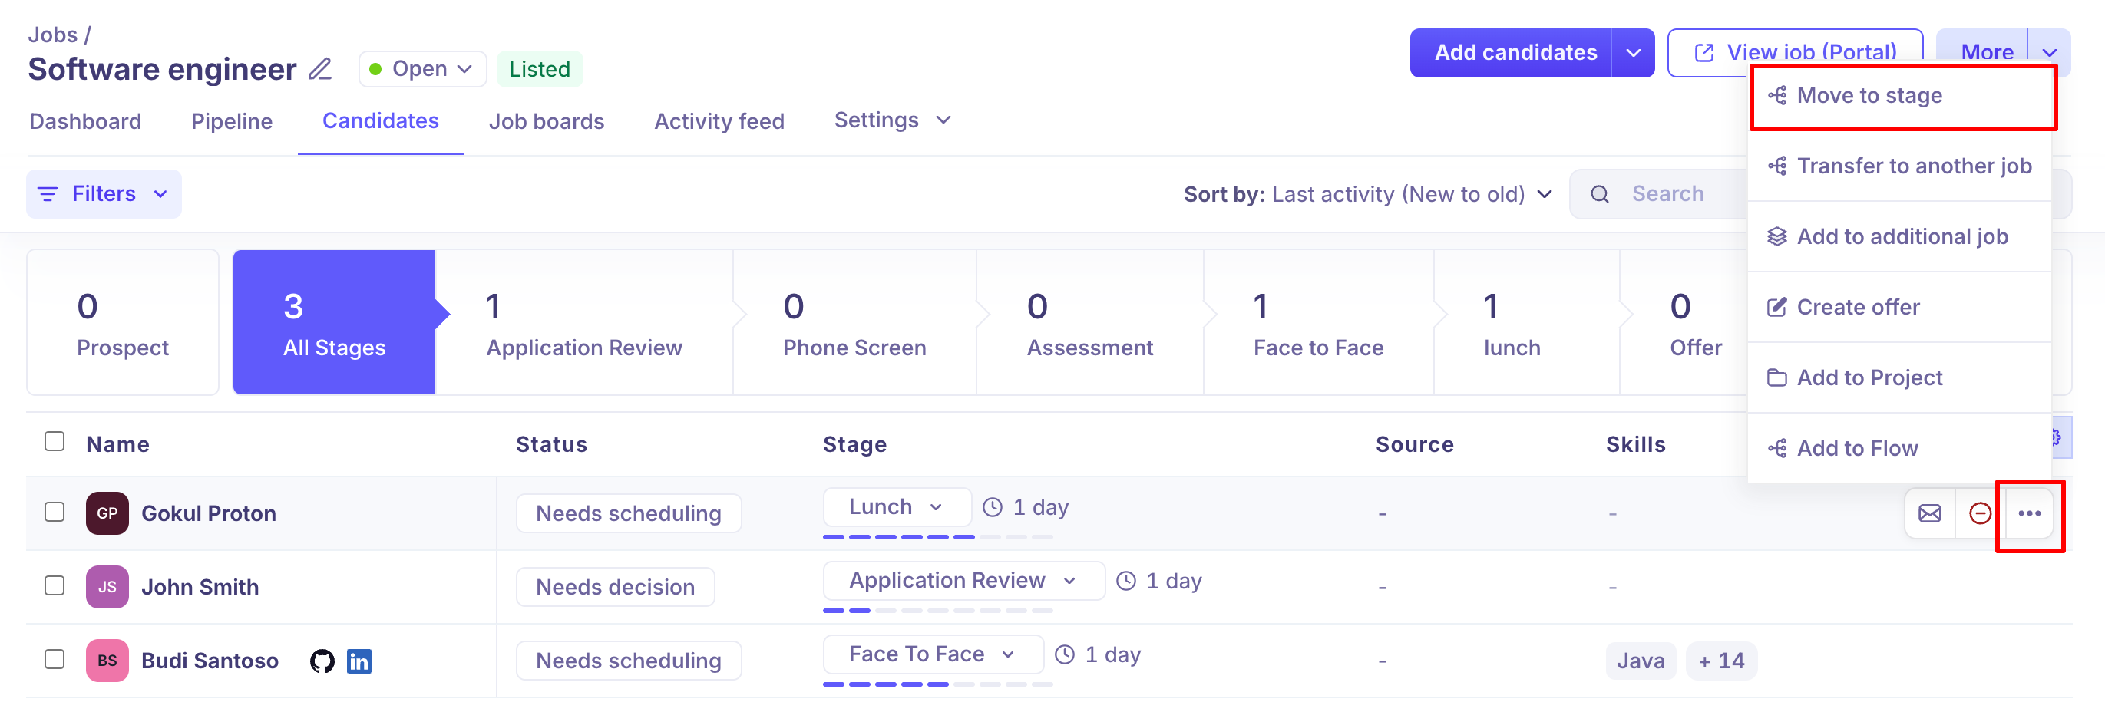Open Budi Santoso's GitHub profile icon

pyautogui.click(x=322, y=661)
